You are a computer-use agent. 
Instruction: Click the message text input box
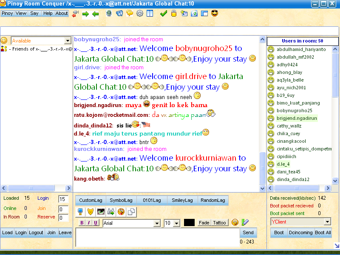tap(157, 237)
